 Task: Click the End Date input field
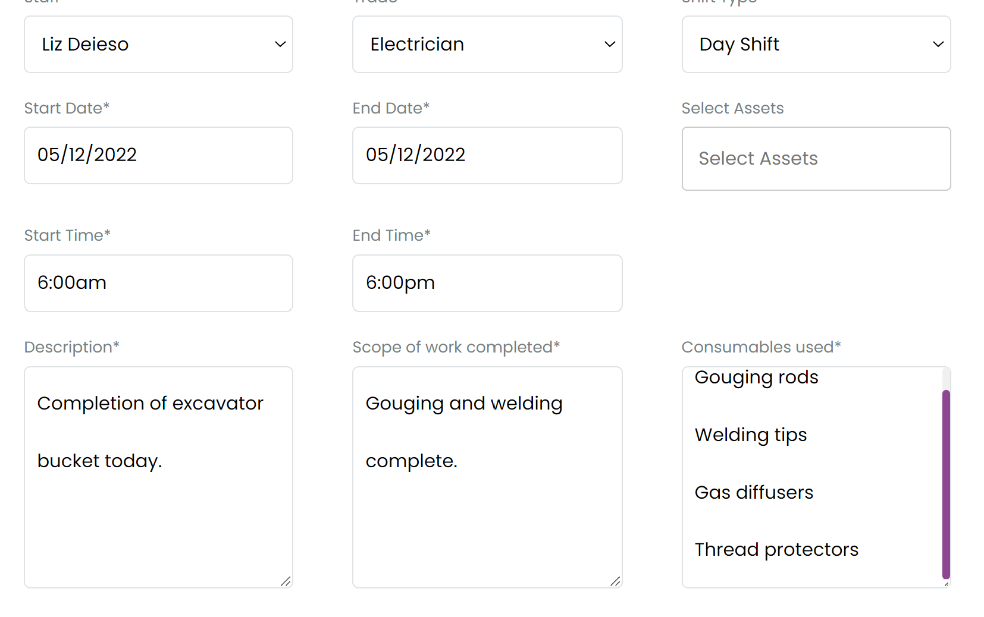[487, 155]
